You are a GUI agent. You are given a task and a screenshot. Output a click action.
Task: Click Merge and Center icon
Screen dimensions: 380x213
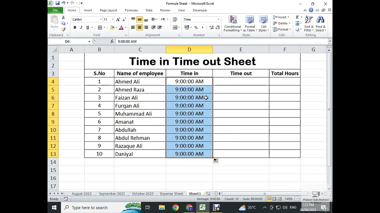175,28
